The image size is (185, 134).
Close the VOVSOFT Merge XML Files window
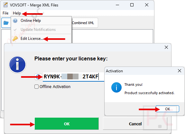pos(147,5)
